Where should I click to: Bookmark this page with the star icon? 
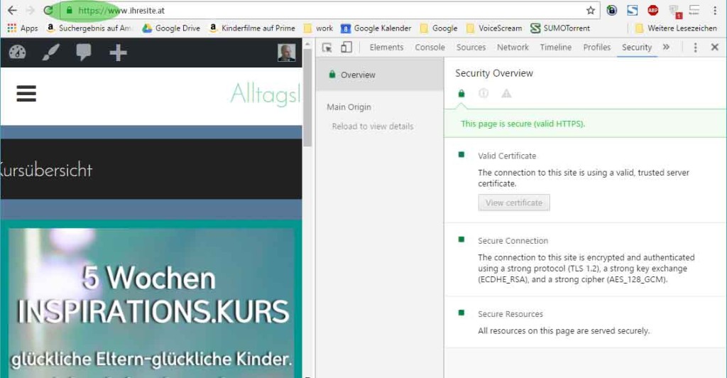click(x=590, y=10)
